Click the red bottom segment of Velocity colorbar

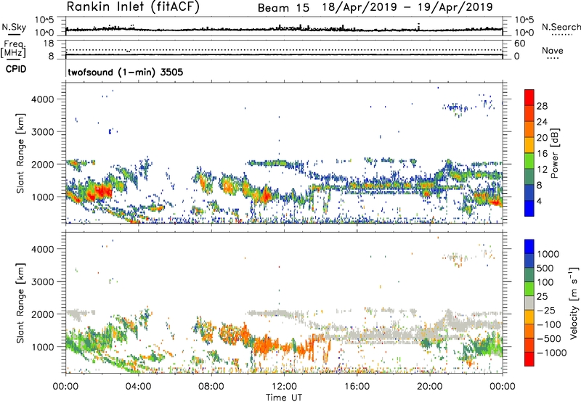pos(529,359)
